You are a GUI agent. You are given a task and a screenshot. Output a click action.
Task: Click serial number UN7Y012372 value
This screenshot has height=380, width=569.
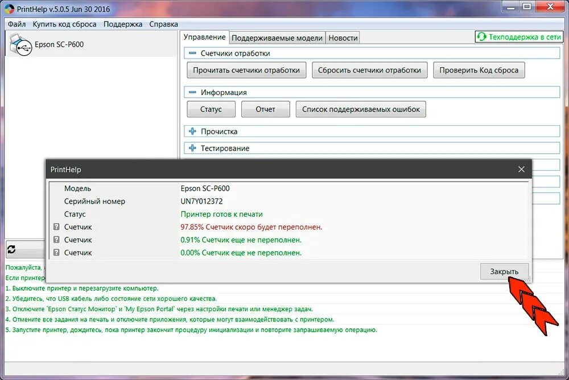click(202, 201)
